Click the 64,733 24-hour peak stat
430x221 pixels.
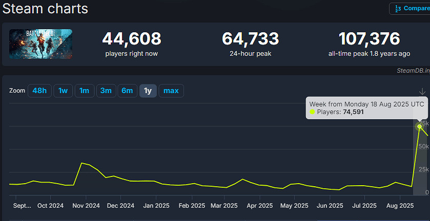(250, 39)
